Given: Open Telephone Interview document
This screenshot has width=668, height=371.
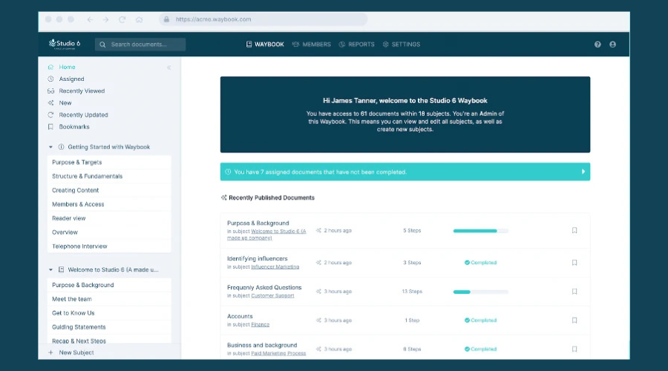Looking at the screenshot, I should (109, 246).
